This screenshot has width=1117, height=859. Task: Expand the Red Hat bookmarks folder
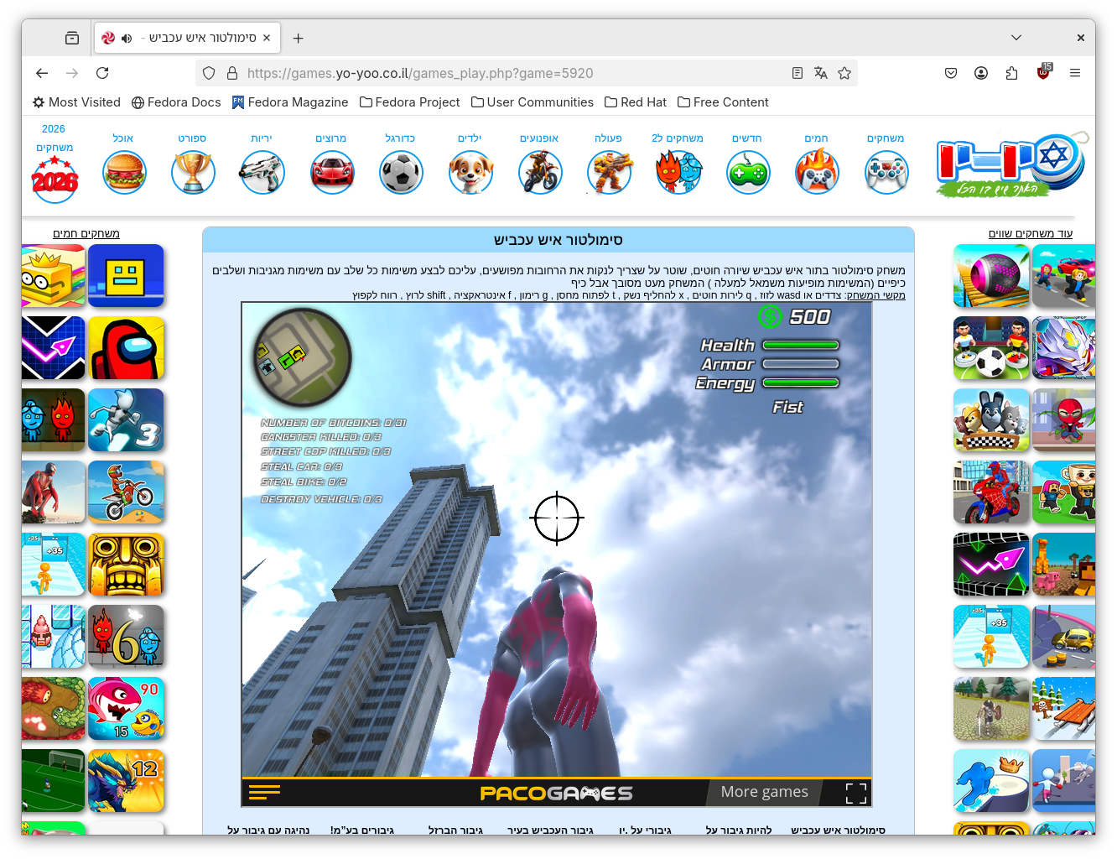(x=636, y=102)
